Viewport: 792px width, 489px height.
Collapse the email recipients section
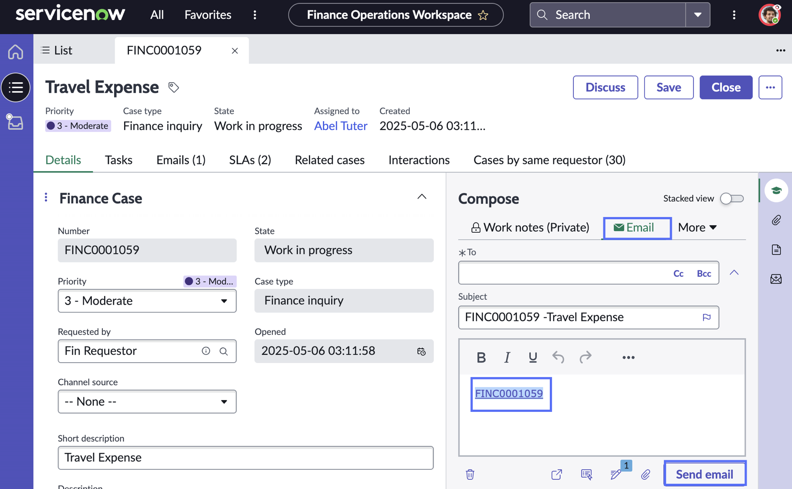pos(734,273)
